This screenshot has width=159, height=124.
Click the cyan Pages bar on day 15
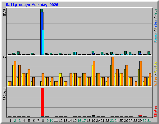click(75, 53)
